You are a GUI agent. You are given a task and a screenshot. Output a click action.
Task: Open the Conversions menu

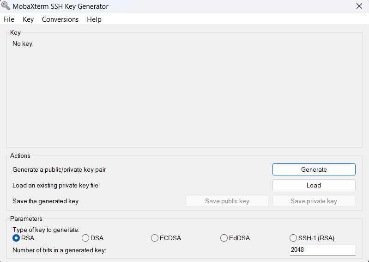click(60, 19)
